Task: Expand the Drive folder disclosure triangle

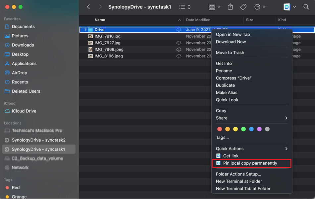Action: coord(85,30)
